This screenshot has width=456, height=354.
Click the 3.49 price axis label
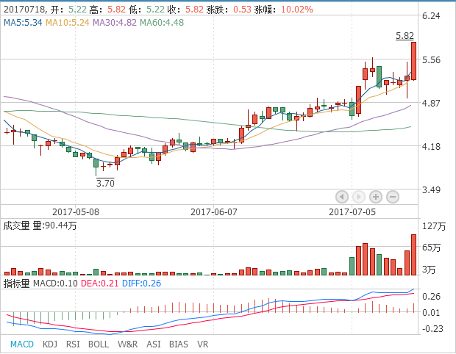[x=431, y=190]
